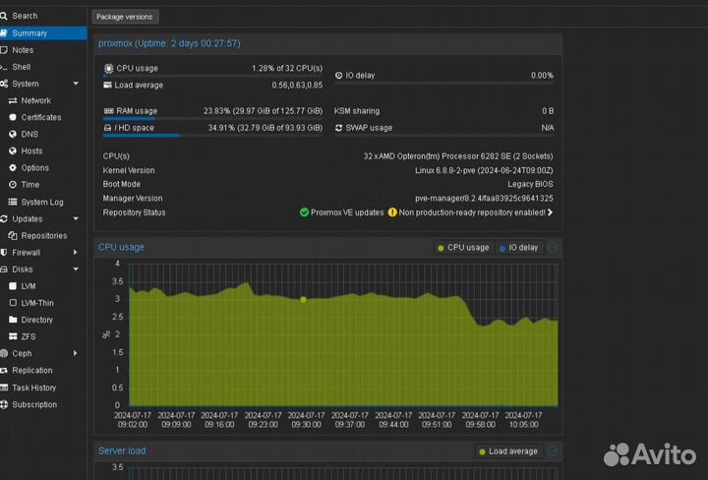Toggle the IO delay legend item
Viewport: 708px width, 480px height.
point(518,248)
